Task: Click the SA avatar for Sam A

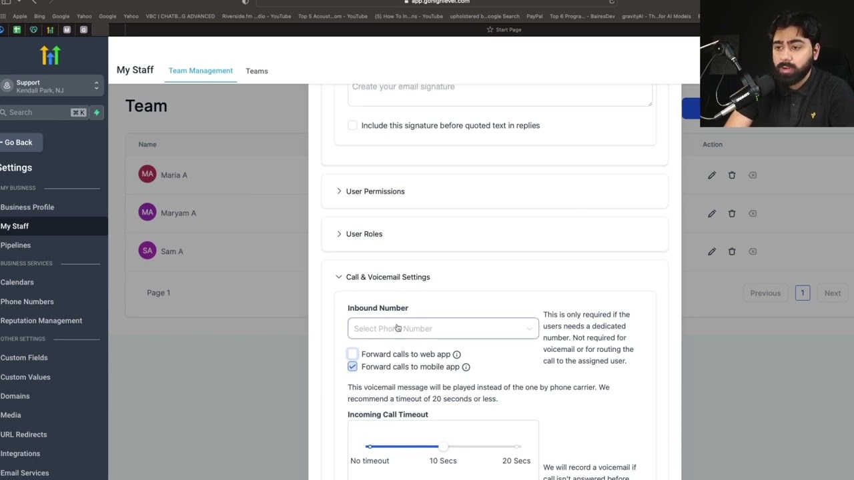Action: coord(147,251)
